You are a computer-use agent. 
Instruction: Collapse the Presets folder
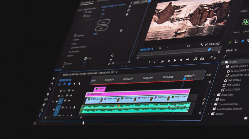point(223,62)
